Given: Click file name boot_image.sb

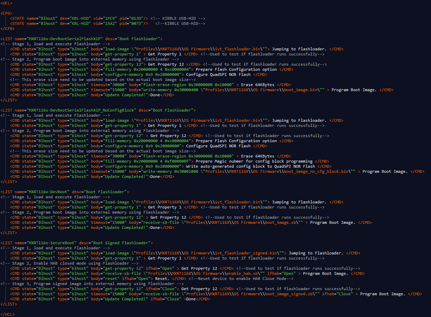Looking at the screenshot, I should (280, 222).
